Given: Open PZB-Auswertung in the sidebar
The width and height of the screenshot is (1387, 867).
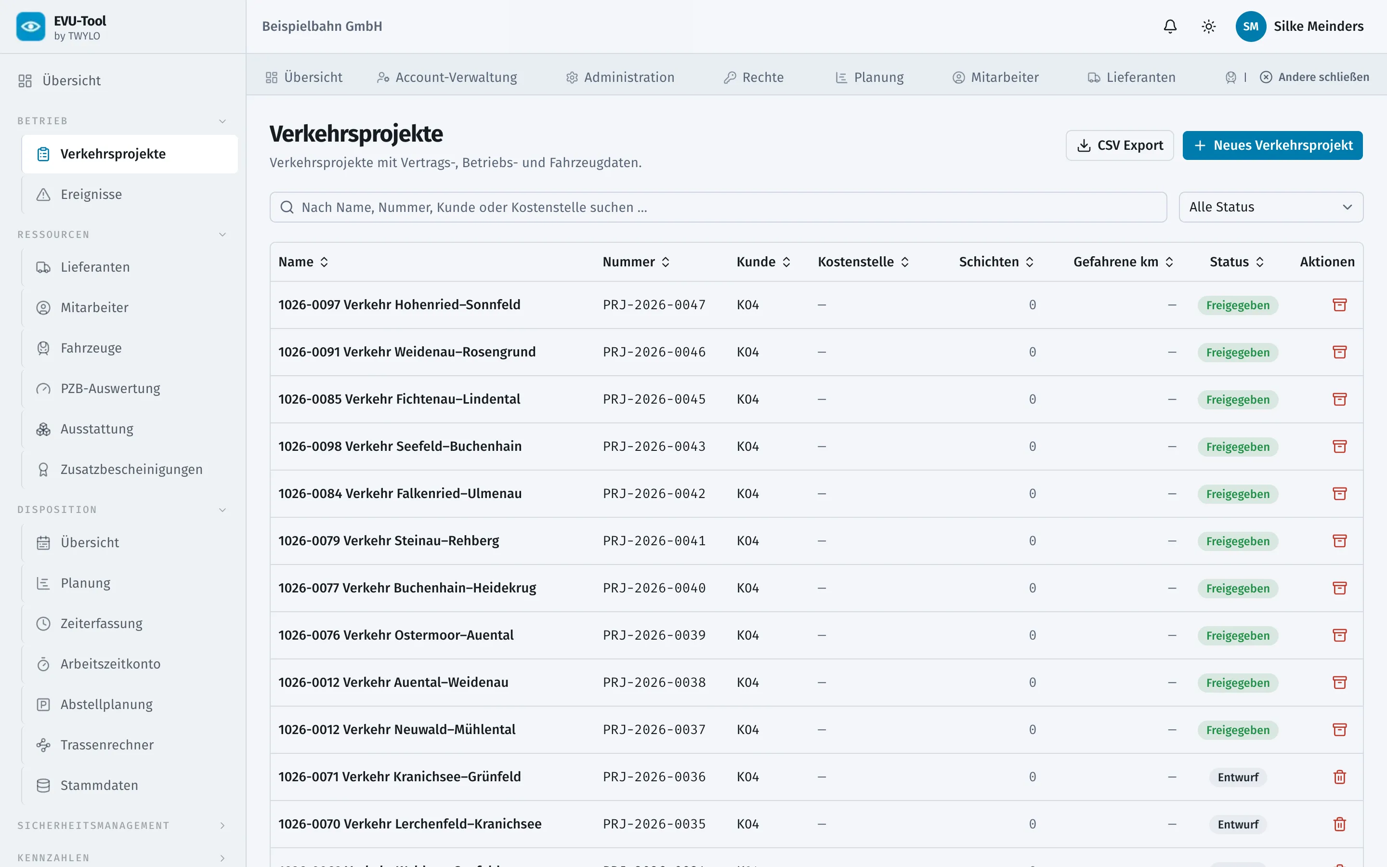Looking at the screenshot, I should click(x=130, y=388).
